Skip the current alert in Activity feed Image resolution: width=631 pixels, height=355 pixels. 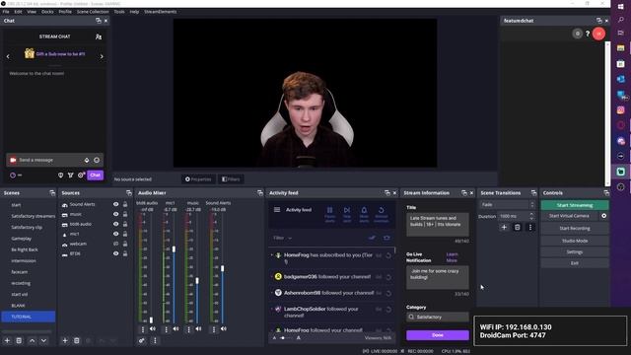(347, 214)
